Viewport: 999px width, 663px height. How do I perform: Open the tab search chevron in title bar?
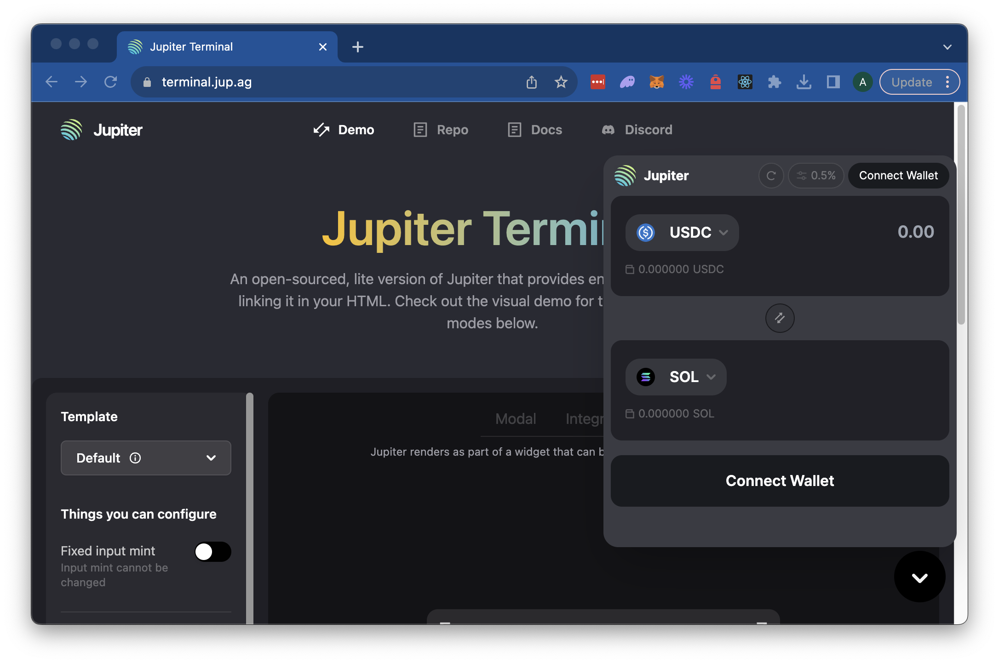point(947,47)
